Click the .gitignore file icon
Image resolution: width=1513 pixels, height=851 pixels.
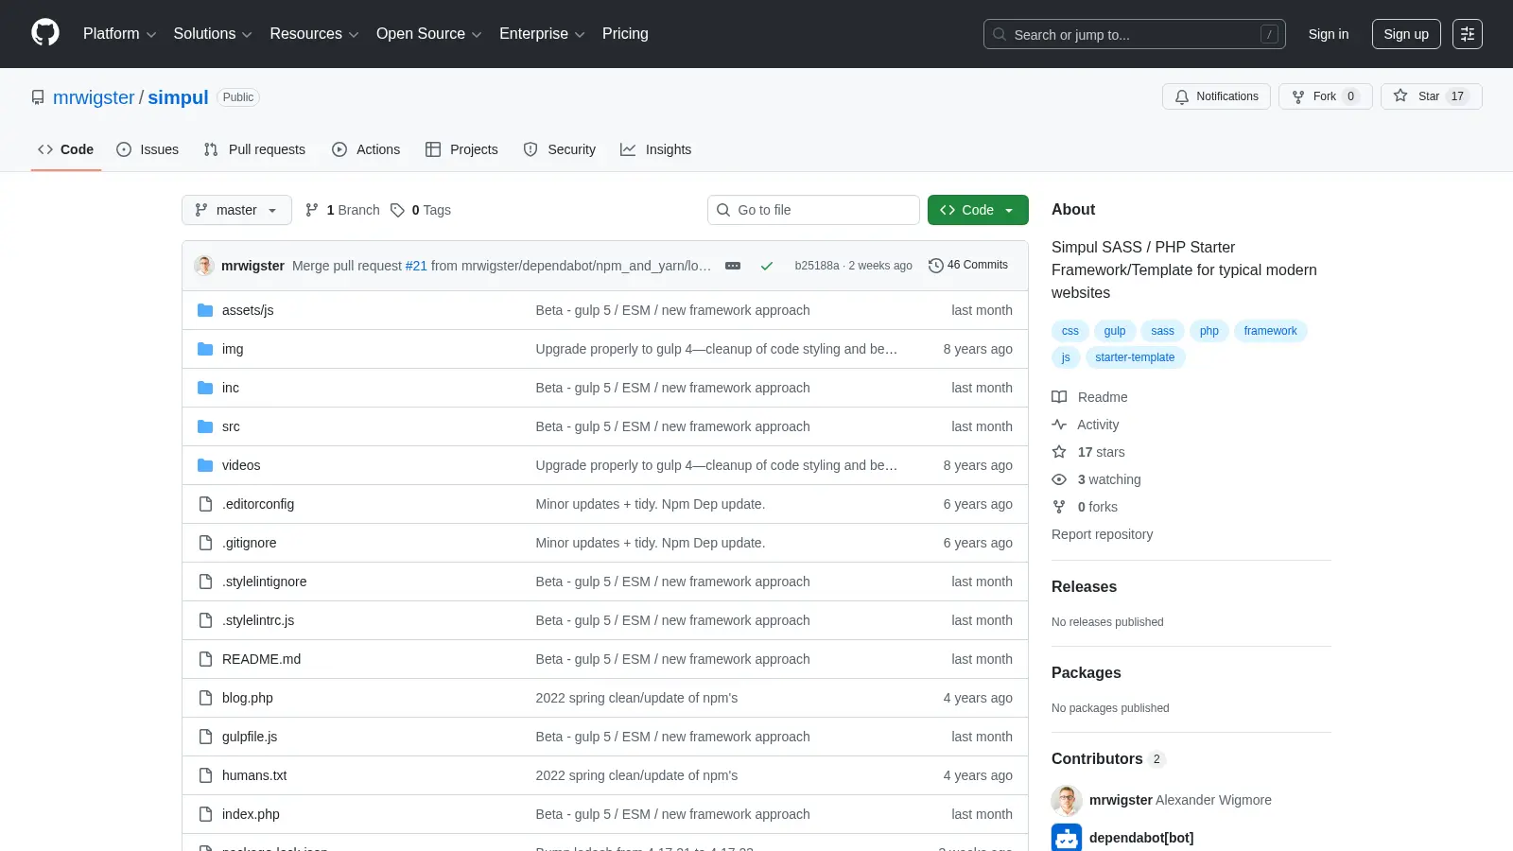click(205, 543)
